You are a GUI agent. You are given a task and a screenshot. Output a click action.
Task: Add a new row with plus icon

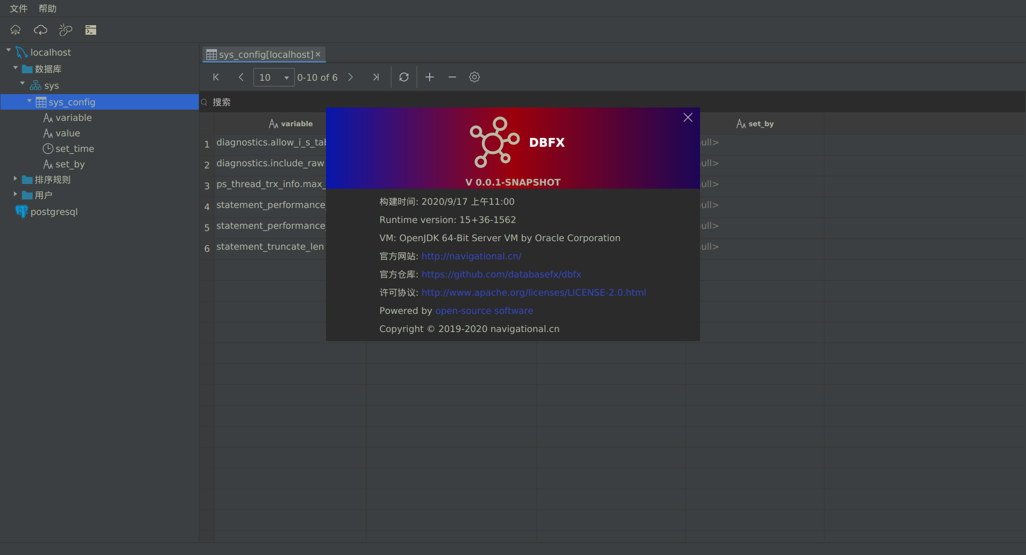tap(430, 77)
